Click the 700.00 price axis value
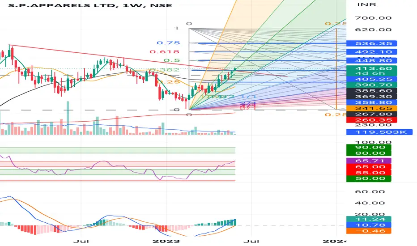The width and height of the screenshot is (417, 246). point(373,18)
